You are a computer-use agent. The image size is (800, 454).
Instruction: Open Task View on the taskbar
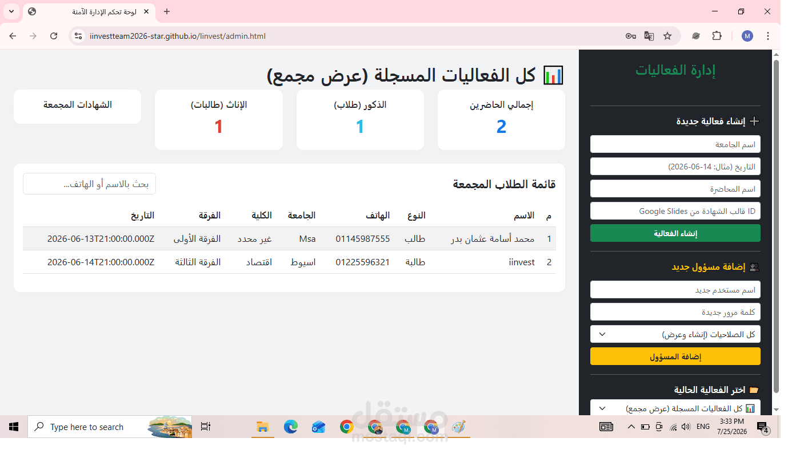[206, 427]
